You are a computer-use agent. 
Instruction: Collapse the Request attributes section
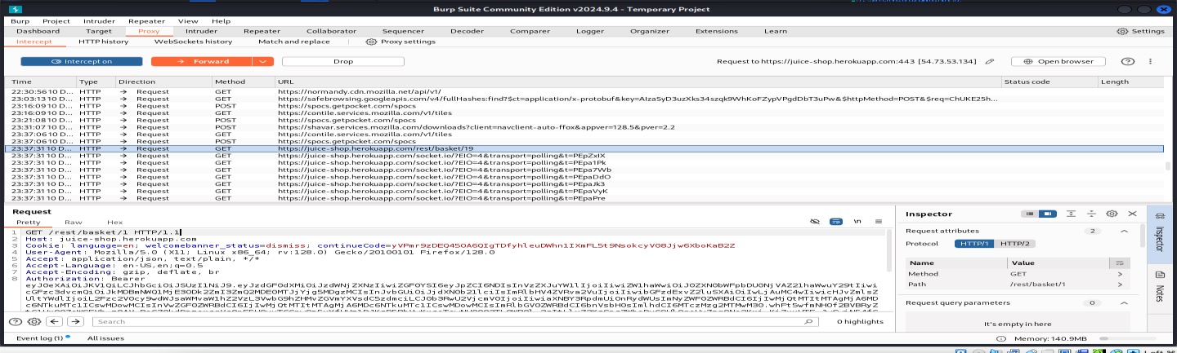[x=1124, y=231]
